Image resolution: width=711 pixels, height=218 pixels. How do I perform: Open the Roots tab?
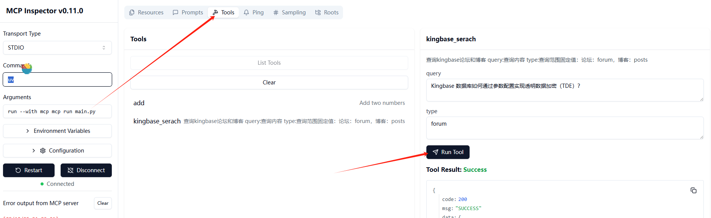[x=327, y=12]
